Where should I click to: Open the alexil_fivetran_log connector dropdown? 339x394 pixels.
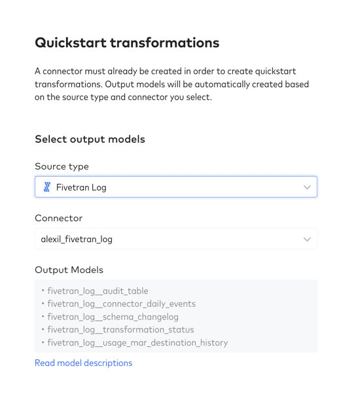tap(176, 239)
